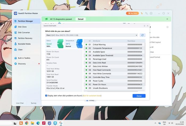Click the Built-in Toolkits icon

click(15, 58)
